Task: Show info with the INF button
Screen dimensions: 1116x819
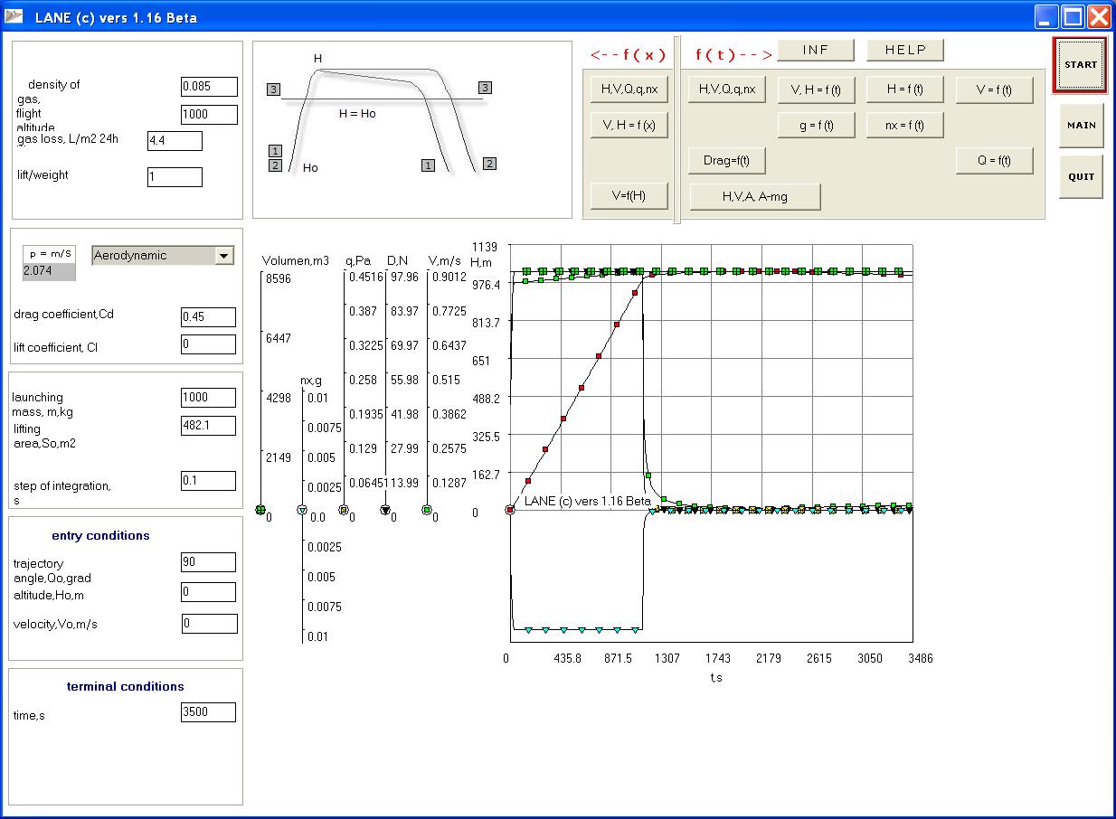Action: click(816, 50)
